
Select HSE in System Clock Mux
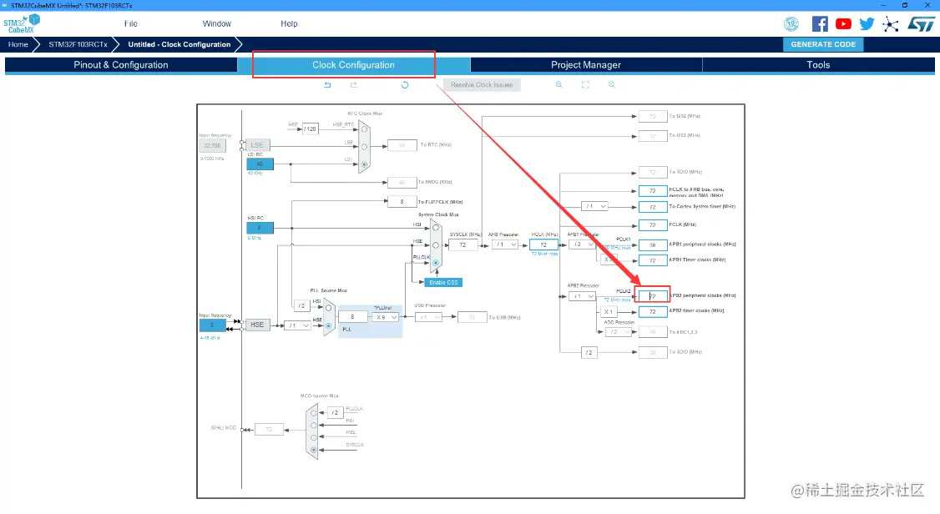click(x=436, y=245)
